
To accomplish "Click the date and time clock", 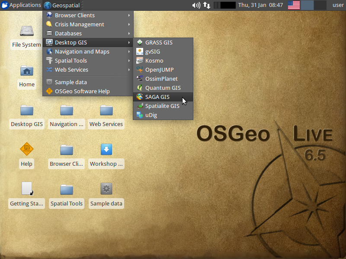I will [260, 5].
